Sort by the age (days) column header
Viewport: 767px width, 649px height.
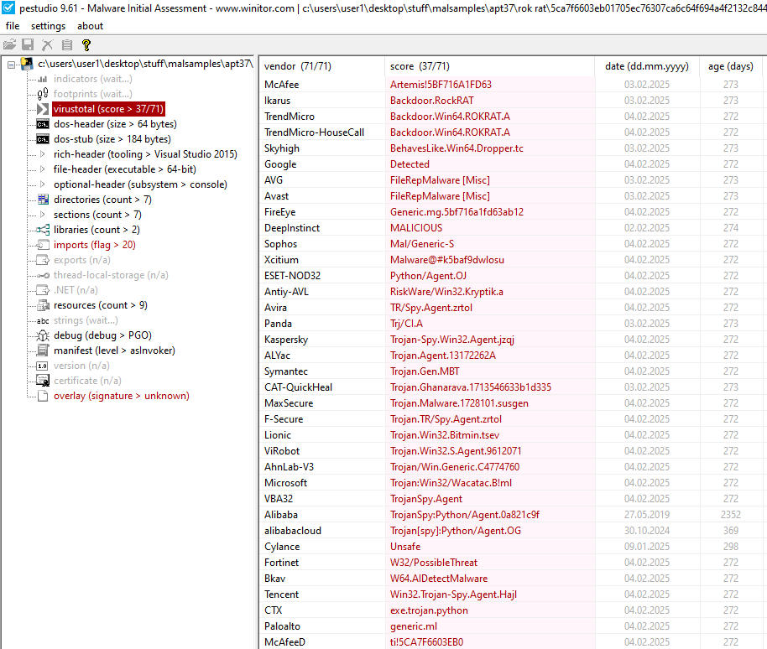731,66
